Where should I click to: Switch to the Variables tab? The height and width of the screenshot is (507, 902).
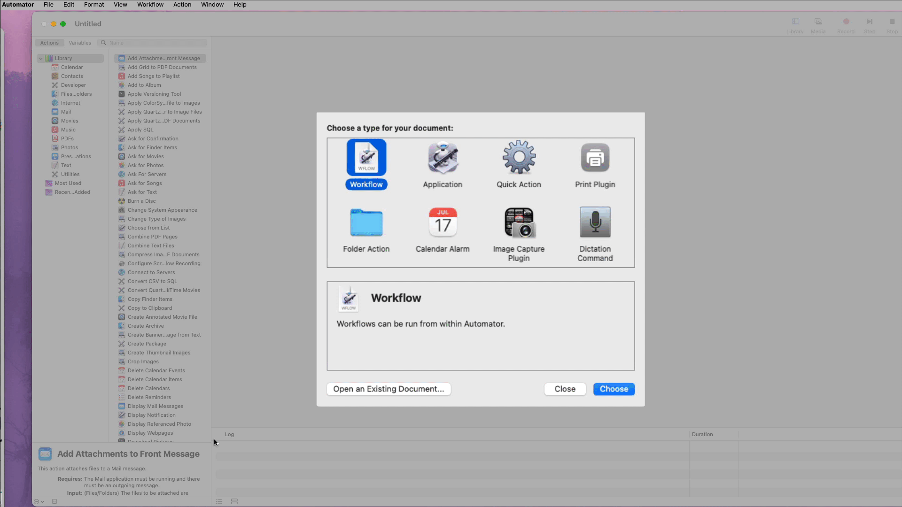pos(80,43)
